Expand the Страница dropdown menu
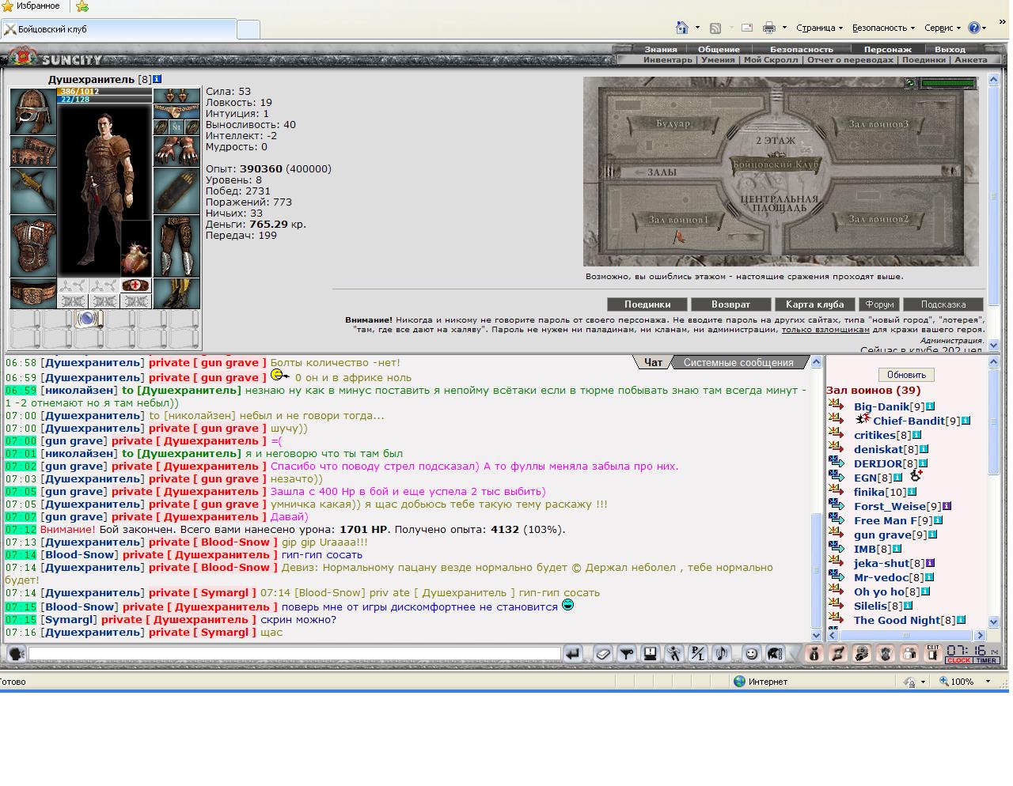Image resolution: width=1013 pixels, height=786 pixels. [x=819, y=28]
